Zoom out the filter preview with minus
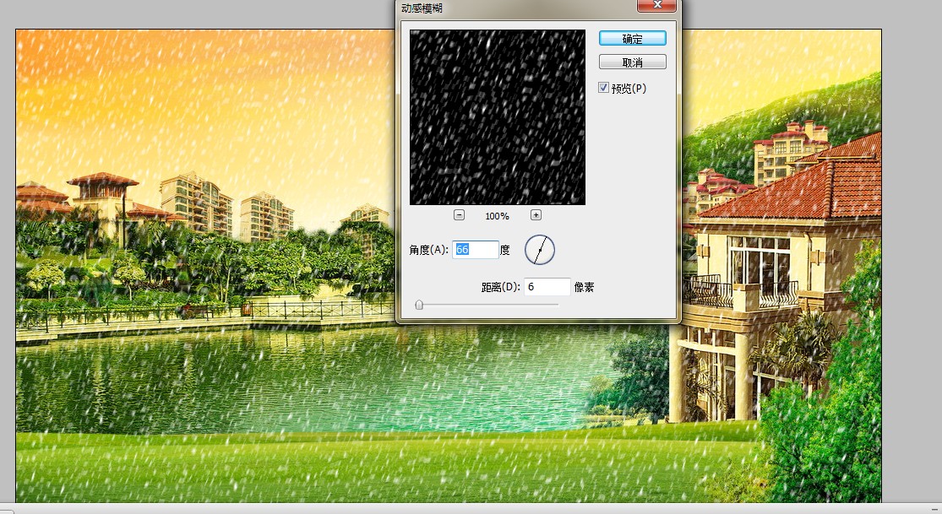Viewport: 942px width, 514px height. click(x=459, y=215)
